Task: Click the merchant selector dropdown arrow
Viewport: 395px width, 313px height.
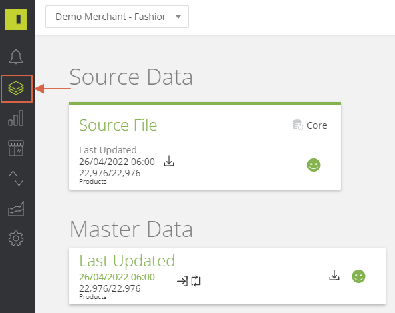Action: pyautogui.click(x=178, y=17)
